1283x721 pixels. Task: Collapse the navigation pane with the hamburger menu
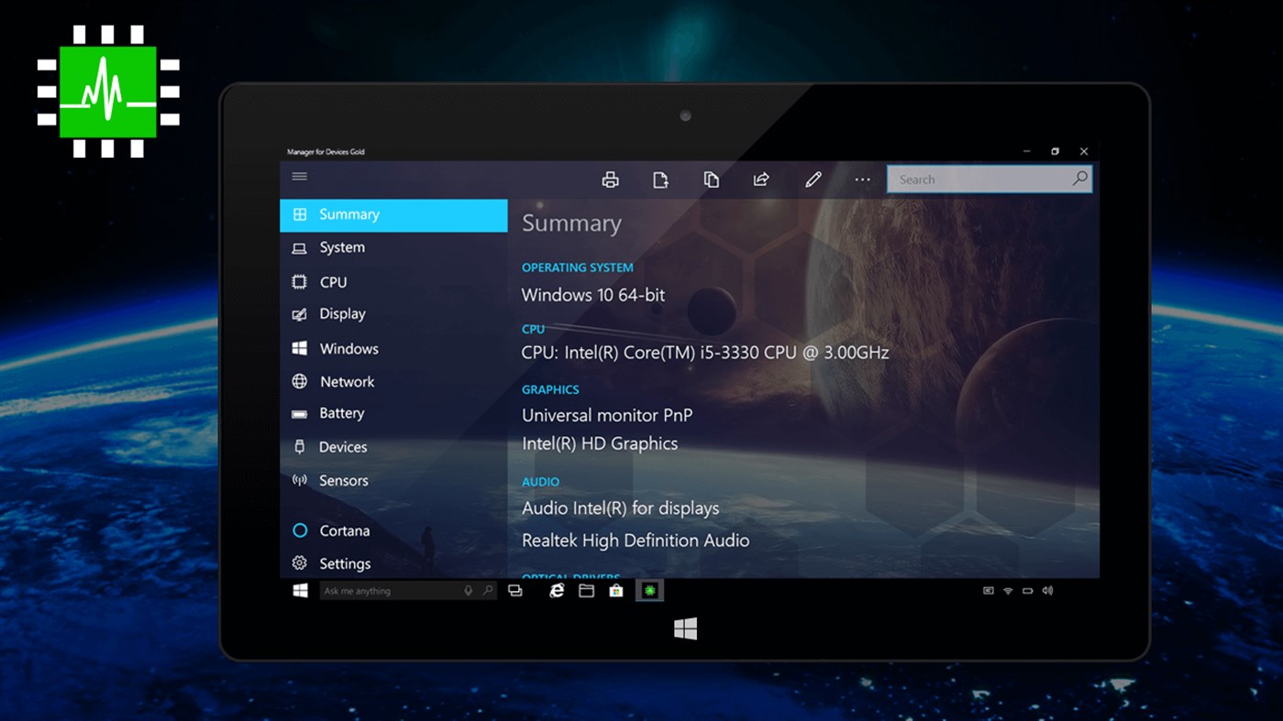tap(299, 176)
